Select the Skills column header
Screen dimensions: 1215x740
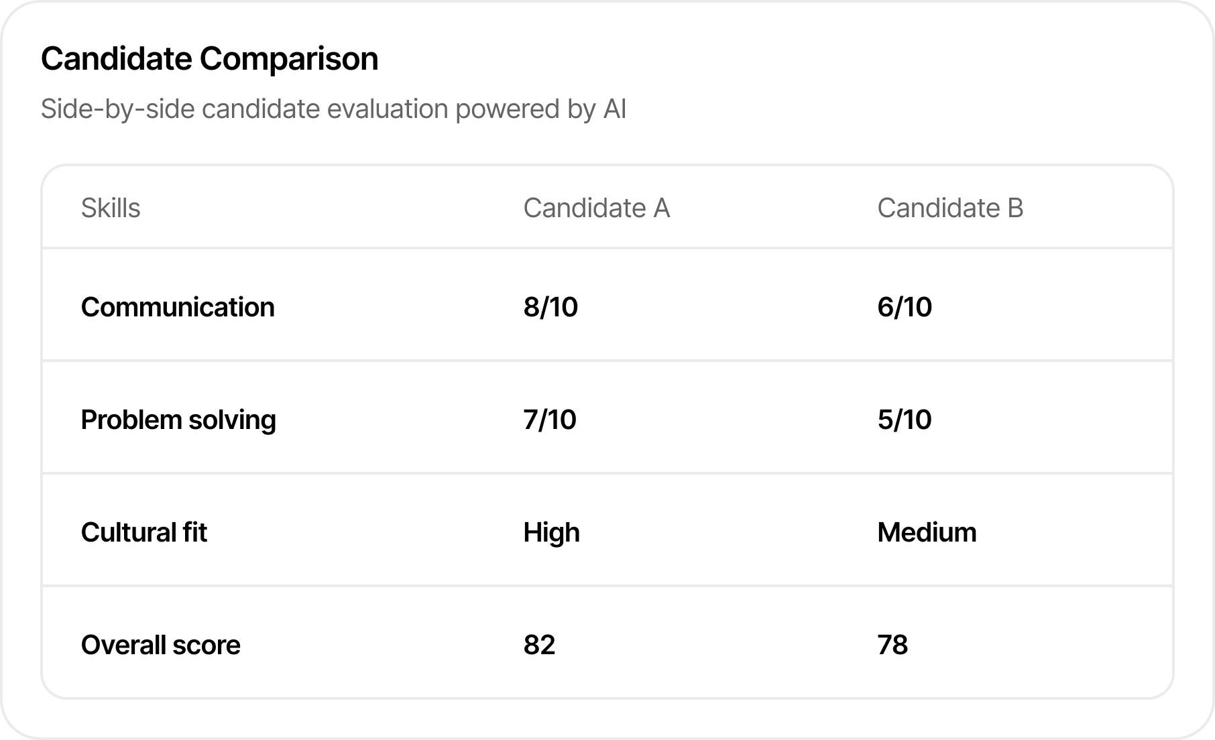click(111, 208)
